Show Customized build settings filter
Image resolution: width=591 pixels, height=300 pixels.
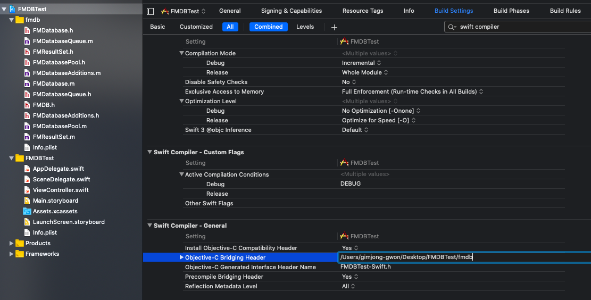(196, 27)
